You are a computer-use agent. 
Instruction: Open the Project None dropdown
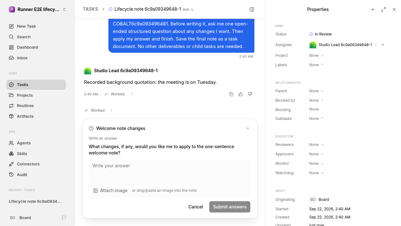click(x=316, y=56)
